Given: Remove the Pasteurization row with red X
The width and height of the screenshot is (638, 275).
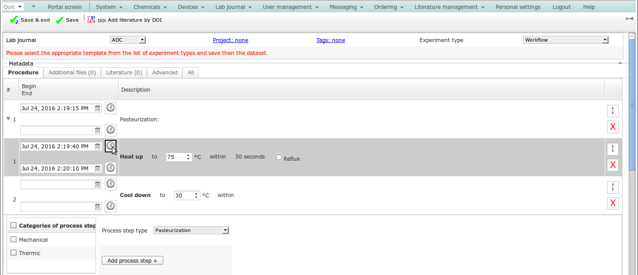Looking at the screenshot, I should [x=612, y=127].
